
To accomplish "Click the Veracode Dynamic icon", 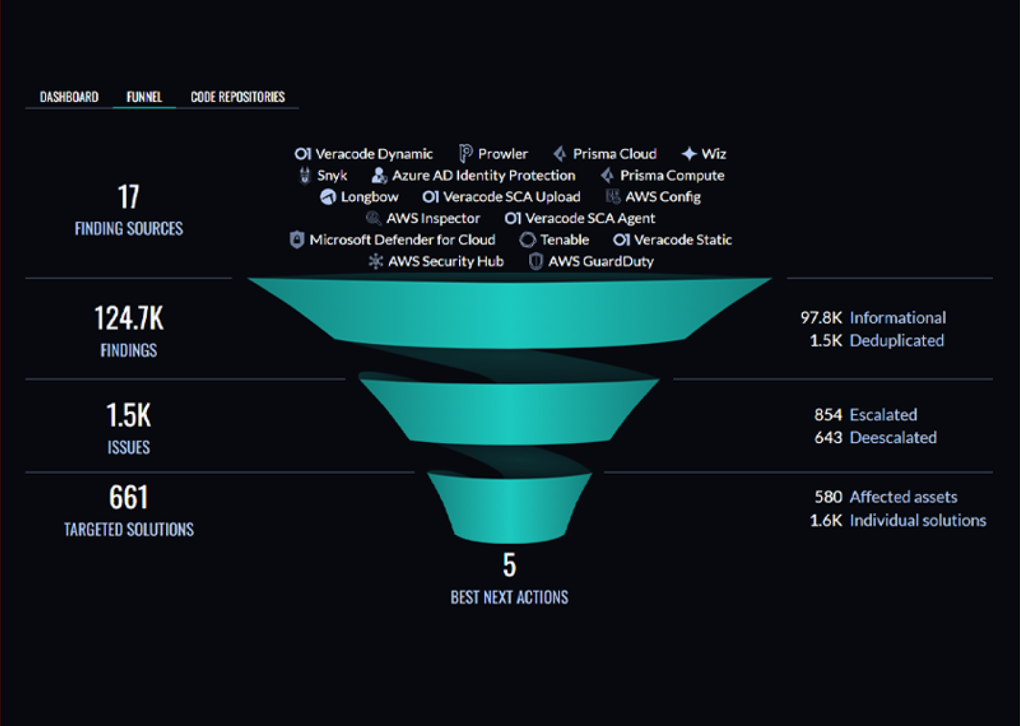I will (x=303, y=154).
